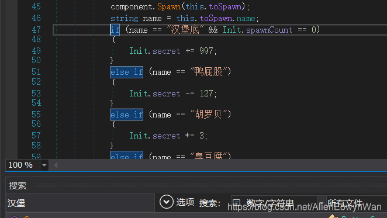Click 'secret' in line 57's Init.secret

pos(167,136)
